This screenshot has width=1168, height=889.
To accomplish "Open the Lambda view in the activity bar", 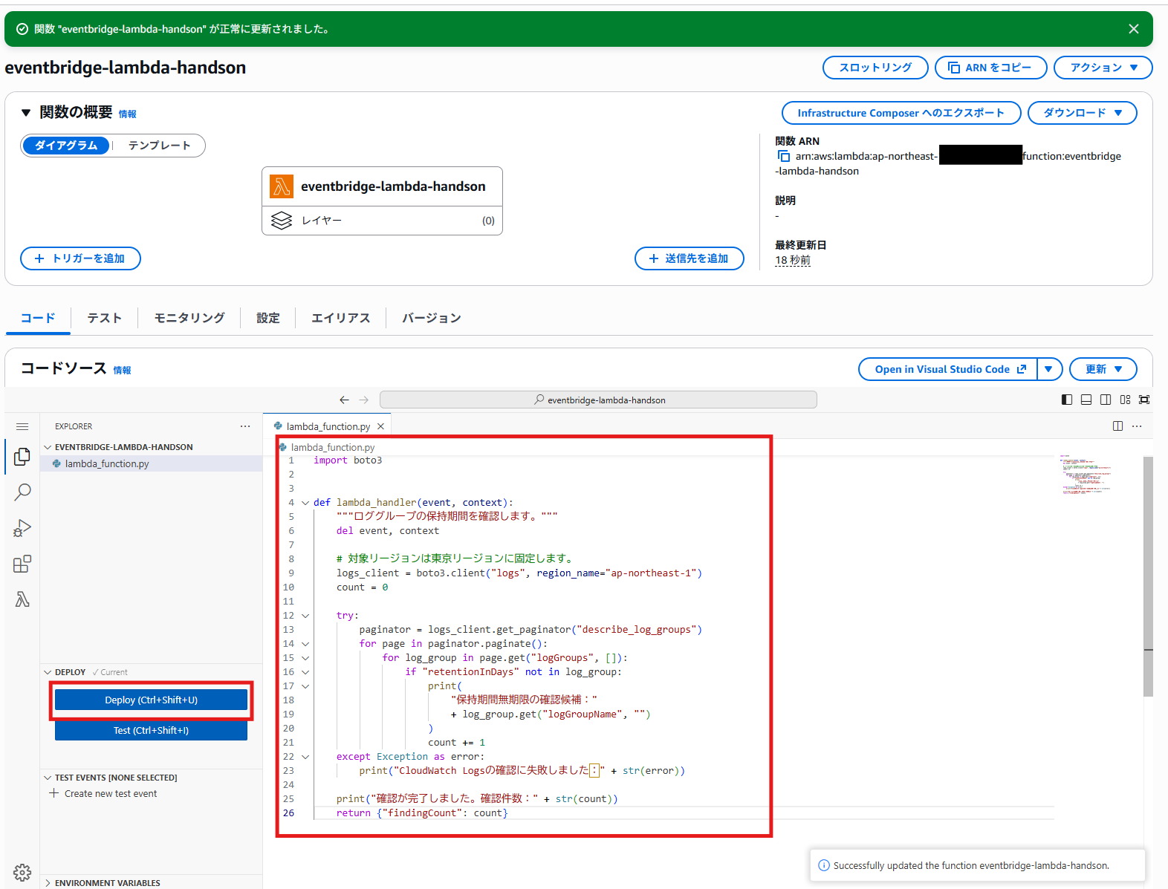I will click(x=22, y=599).
